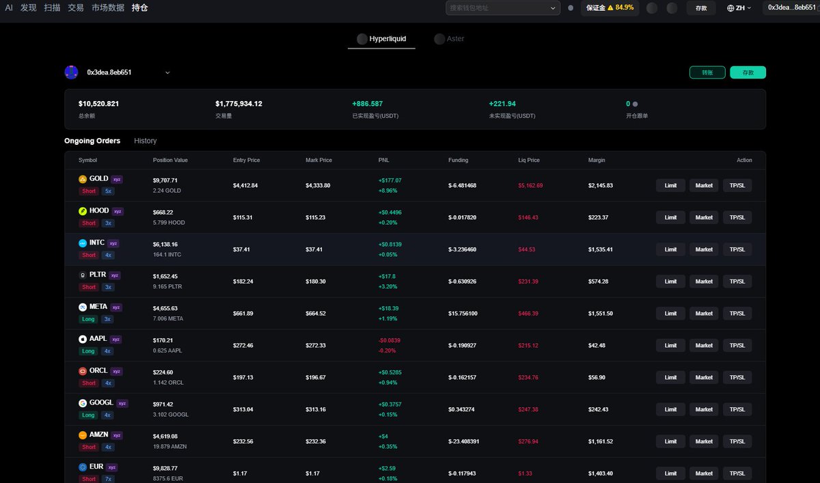
Task: Click the total balance $10,520.821
Action: pos(99,104)
